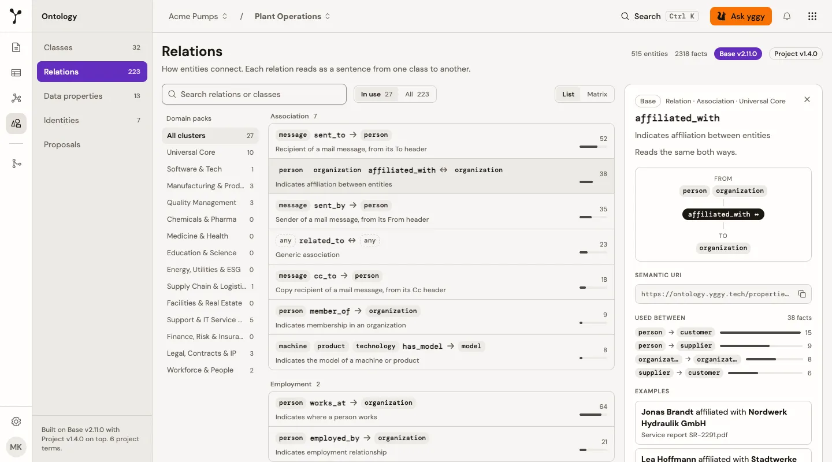The width and height of the screenshot is (832, 462).
Task: Select All clusters domain pack
Action: [210, 136]
